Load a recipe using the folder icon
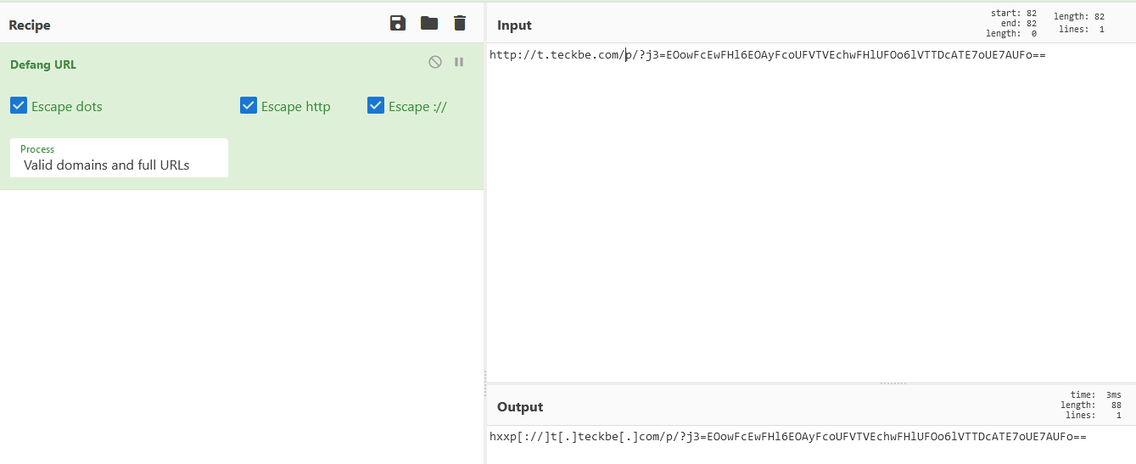Image resolution: width=1136 pixels, height=464 pixels. [x=429, y=24]
